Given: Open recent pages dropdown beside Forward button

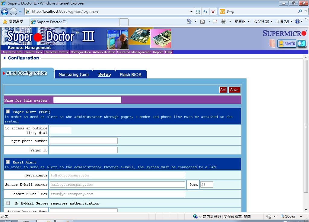Looking at the screenshot, I should (20, 12).
